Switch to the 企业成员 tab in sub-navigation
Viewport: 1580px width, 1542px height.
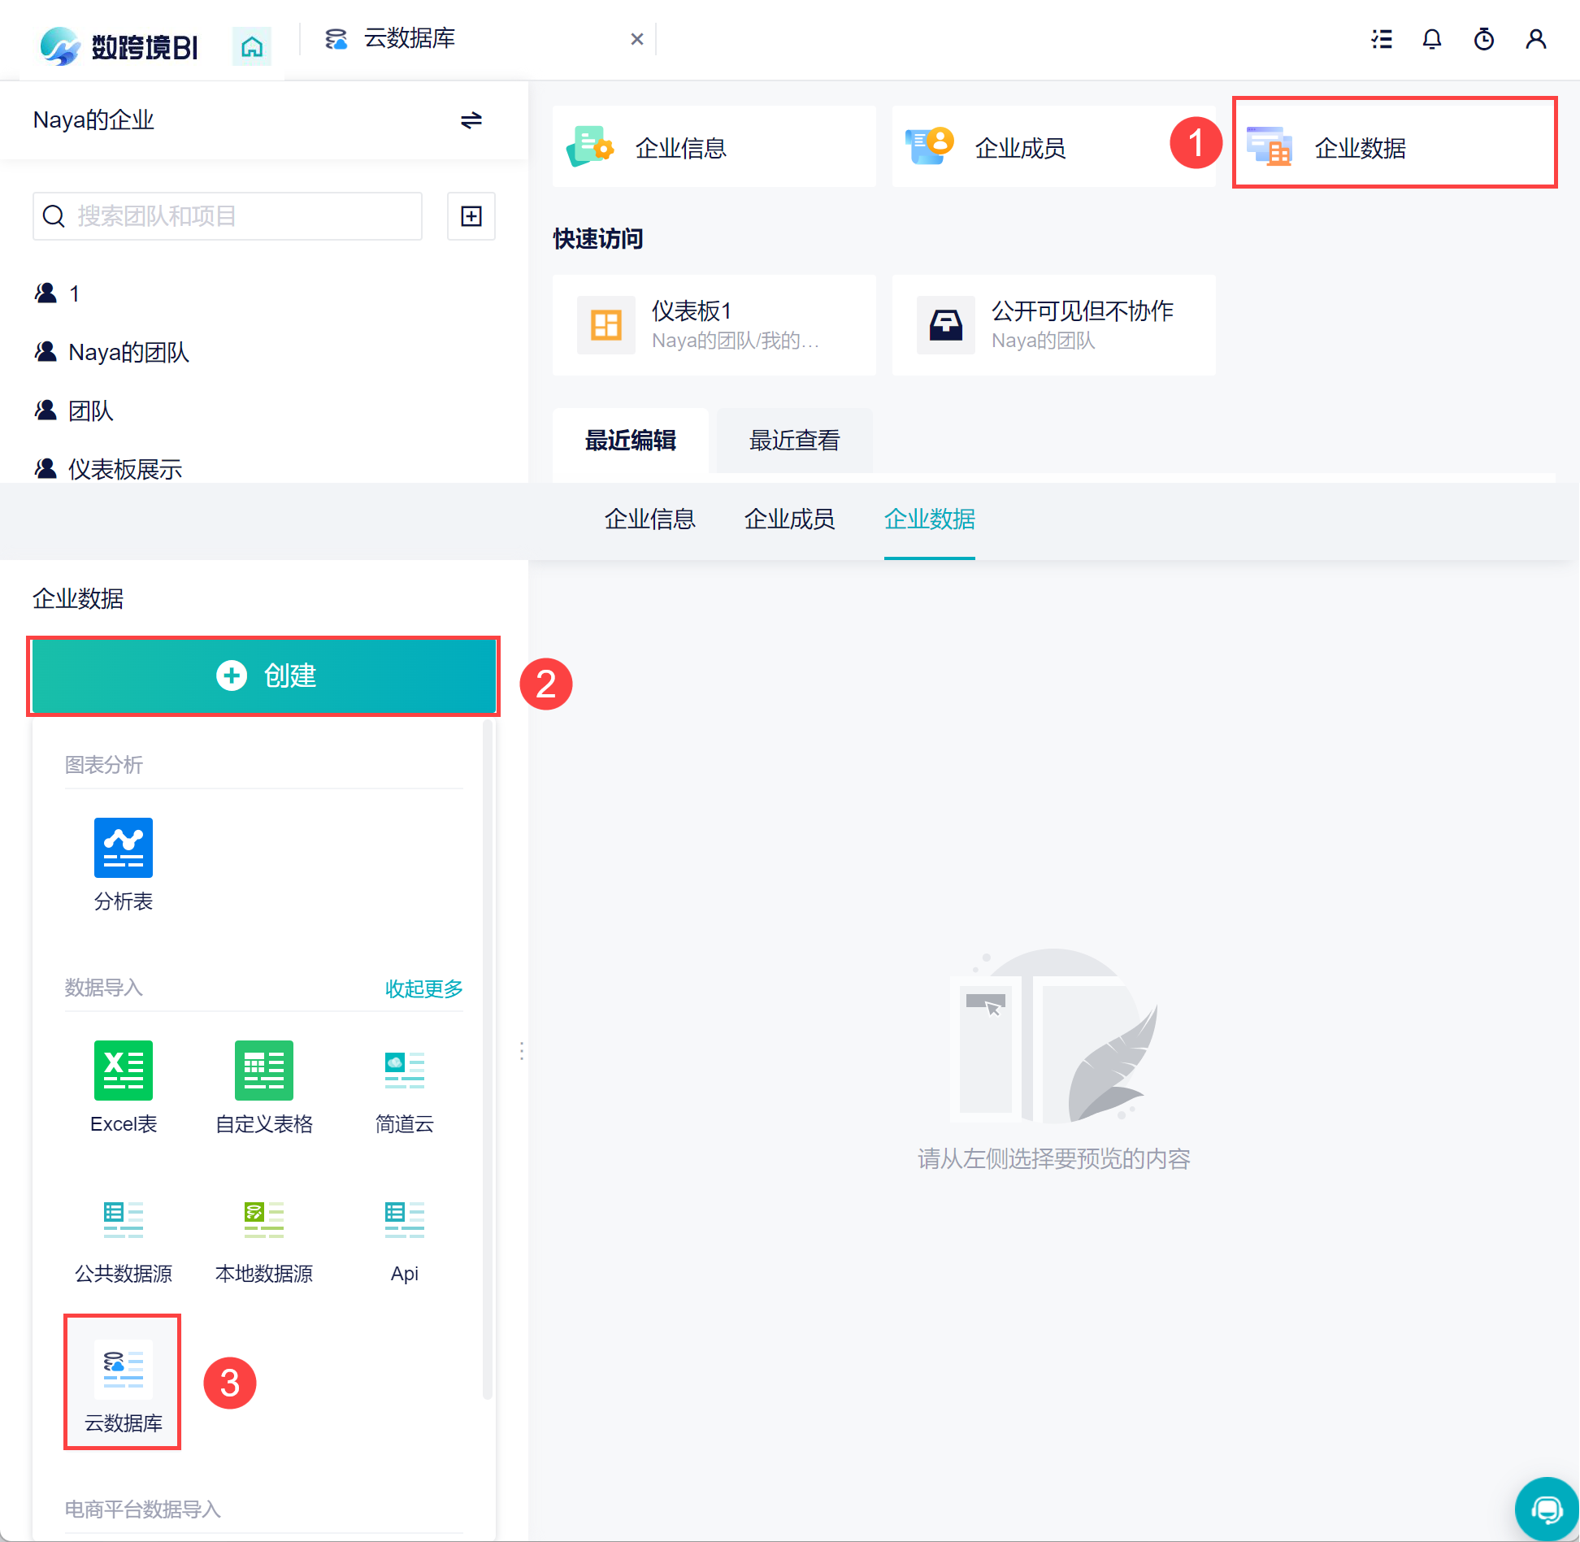click(x=789, y=519)
